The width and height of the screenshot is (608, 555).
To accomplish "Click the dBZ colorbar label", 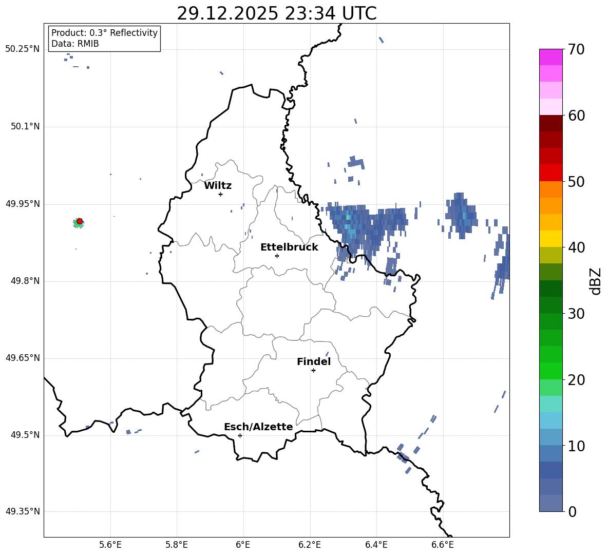I will pos(596,281).
